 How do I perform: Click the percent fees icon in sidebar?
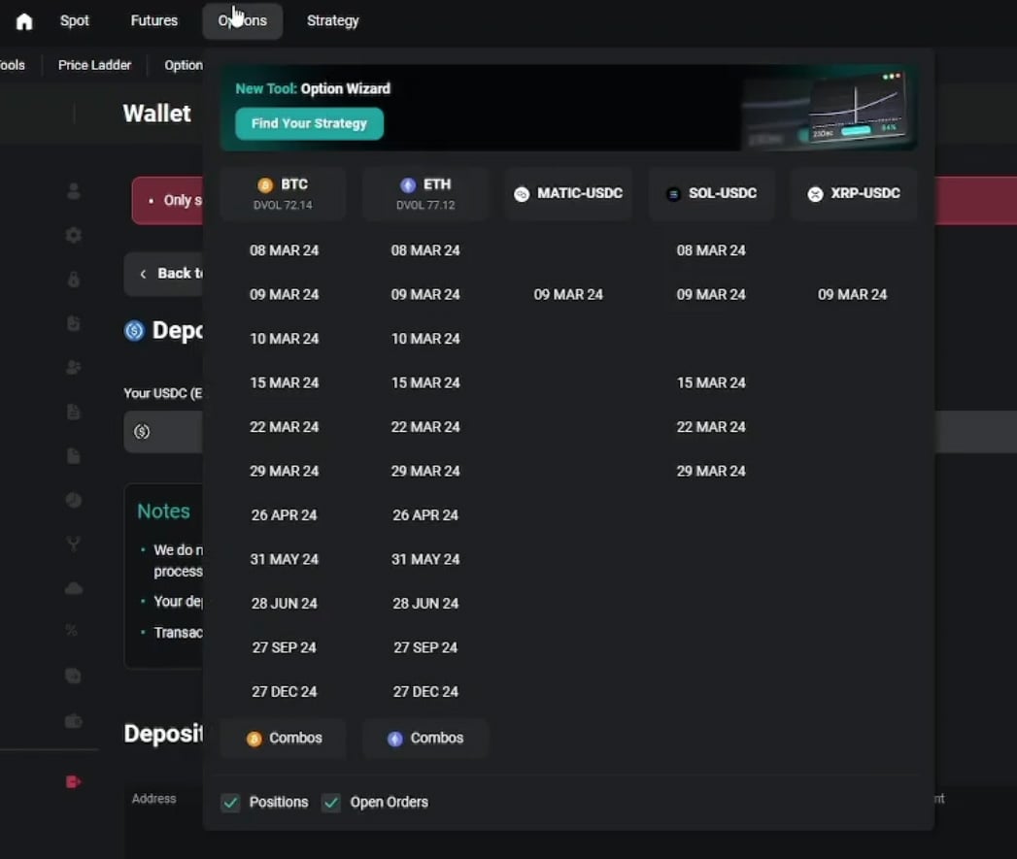[x=72, y=631]
